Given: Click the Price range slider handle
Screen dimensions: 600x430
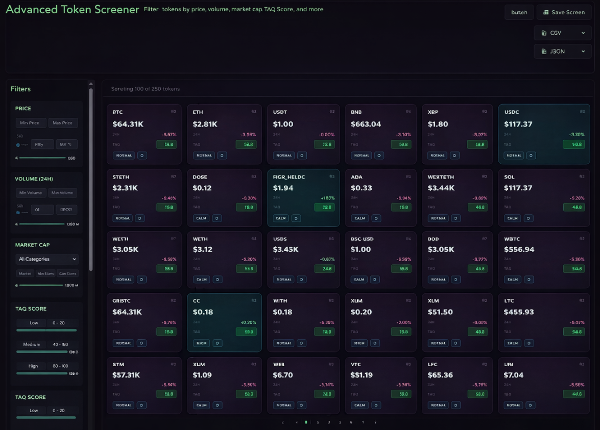Looking at the screenshot, I should point(16,158).
